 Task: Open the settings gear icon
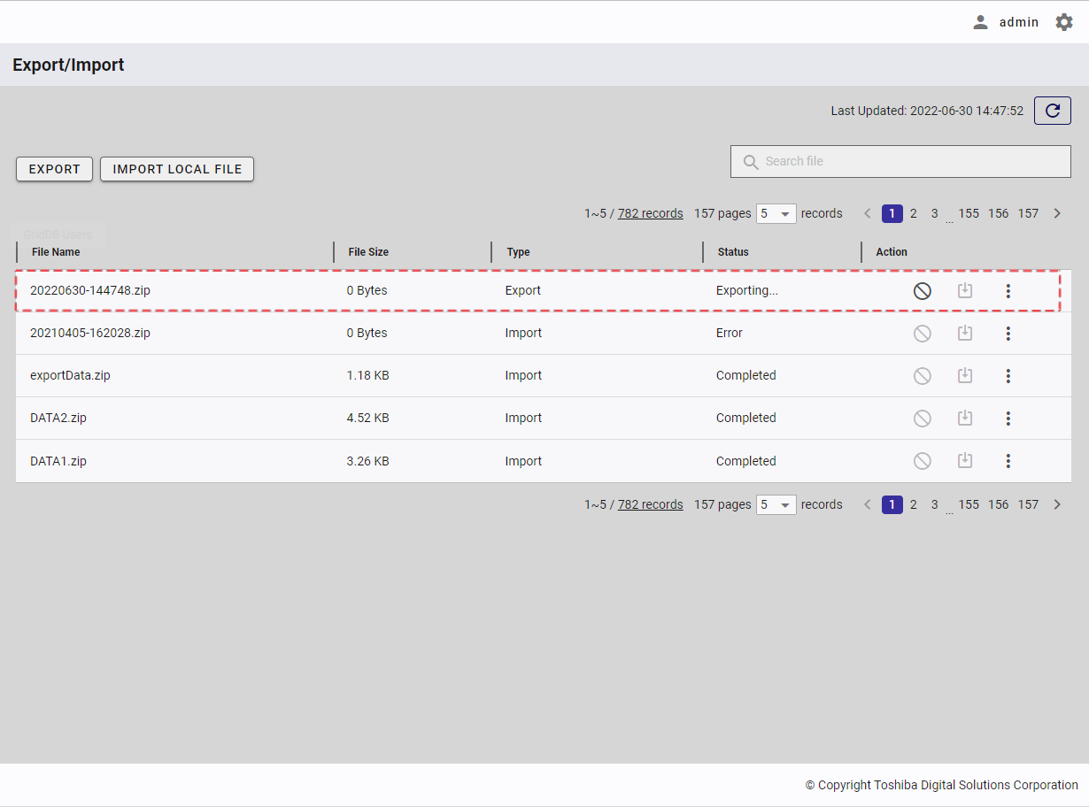click(1063, 22)
